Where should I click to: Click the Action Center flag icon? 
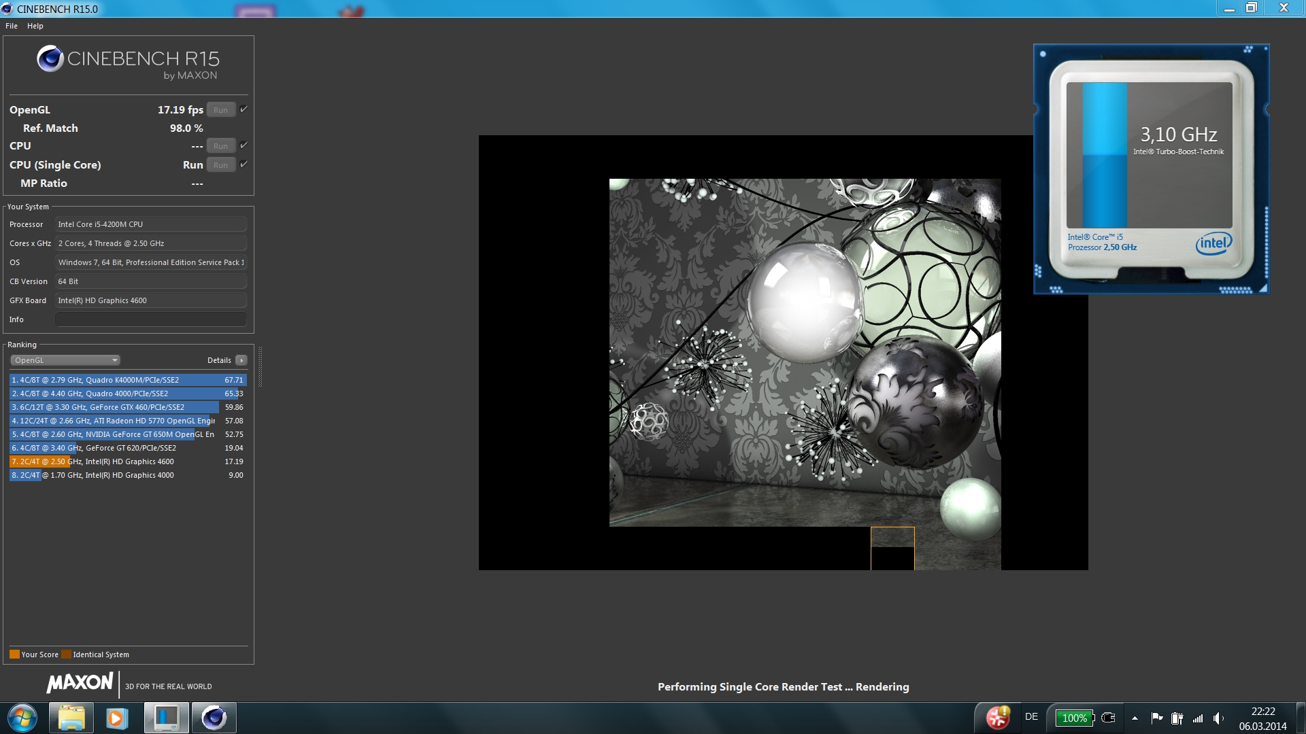pos(1156,718)
